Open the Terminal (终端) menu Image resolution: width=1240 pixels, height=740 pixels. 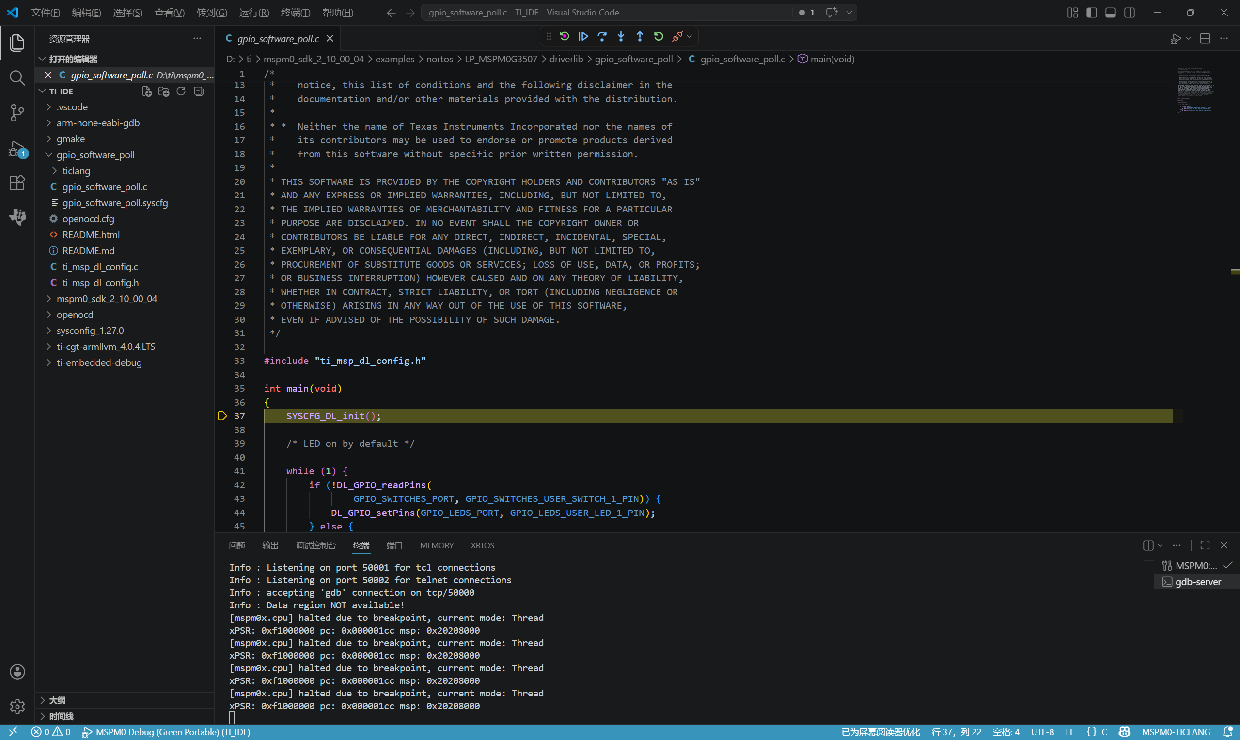click(x=296, y=13)
